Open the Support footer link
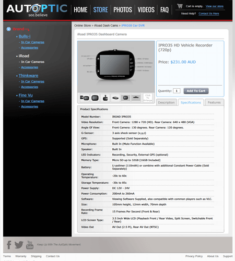This screenshot has height=261, width=235. 228,256
